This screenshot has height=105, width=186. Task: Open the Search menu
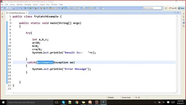click(x=35, y=4)
